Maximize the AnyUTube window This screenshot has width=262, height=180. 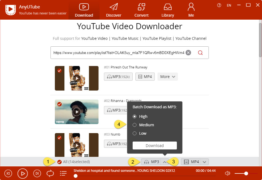tap(248, 5)
